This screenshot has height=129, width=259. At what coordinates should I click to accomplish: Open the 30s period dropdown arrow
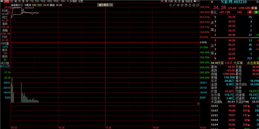tap(67, 1)
